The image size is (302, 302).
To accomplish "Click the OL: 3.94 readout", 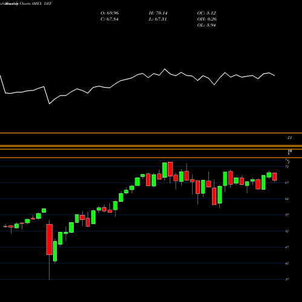I will (x=207, y=25).
